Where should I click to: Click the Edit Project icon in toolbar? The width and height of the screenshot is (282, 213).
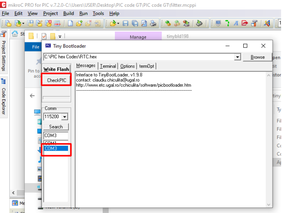click(40, 23)
